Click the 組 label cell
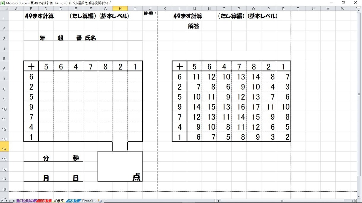362x203 pixels. [61, 38]
